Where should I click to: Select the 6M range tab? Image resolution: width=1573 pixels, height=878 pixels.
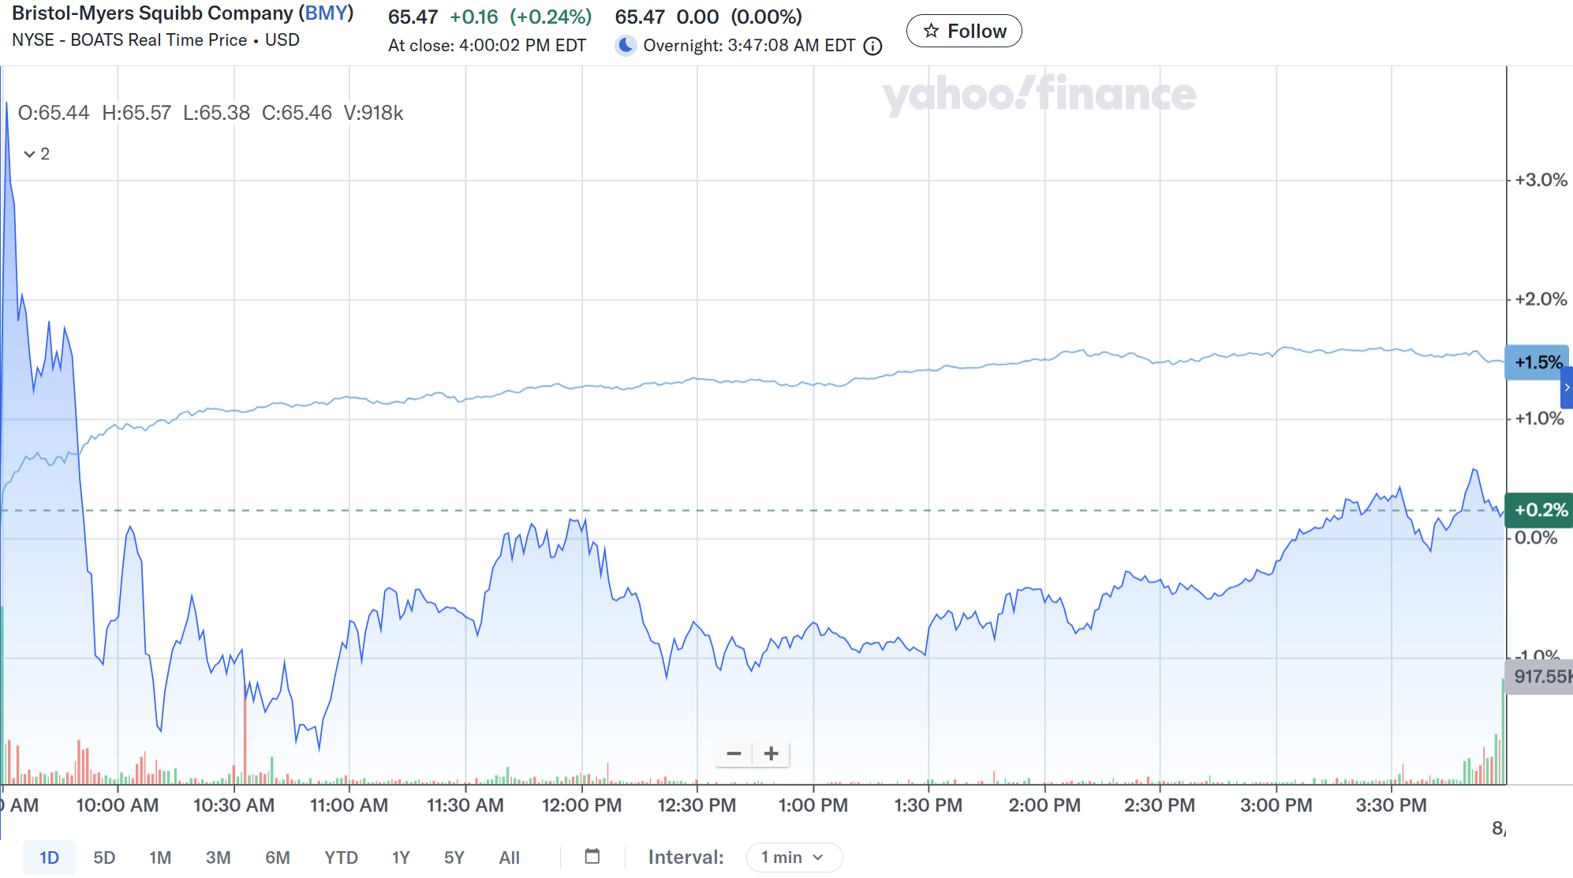278,857
